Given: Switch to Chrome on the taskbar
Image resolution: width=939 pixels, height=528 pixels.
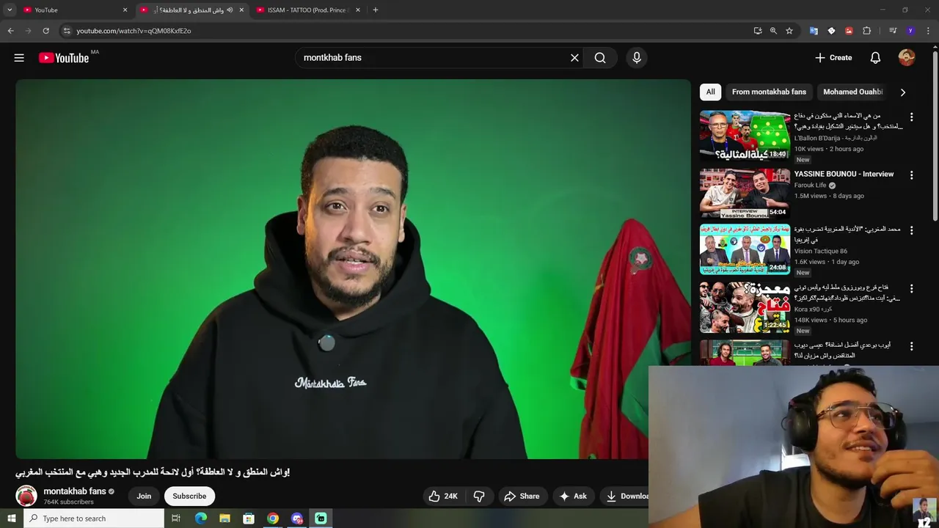Looking at the screenshot, I should click(x=273, y=518).
